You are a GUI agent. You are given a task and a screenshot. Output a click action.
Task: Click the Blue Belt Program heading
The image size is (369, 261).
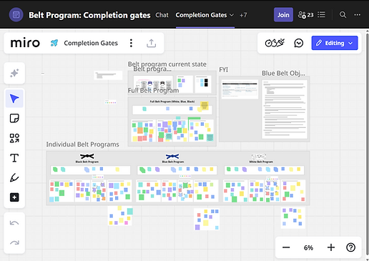[x=173, y=162]
